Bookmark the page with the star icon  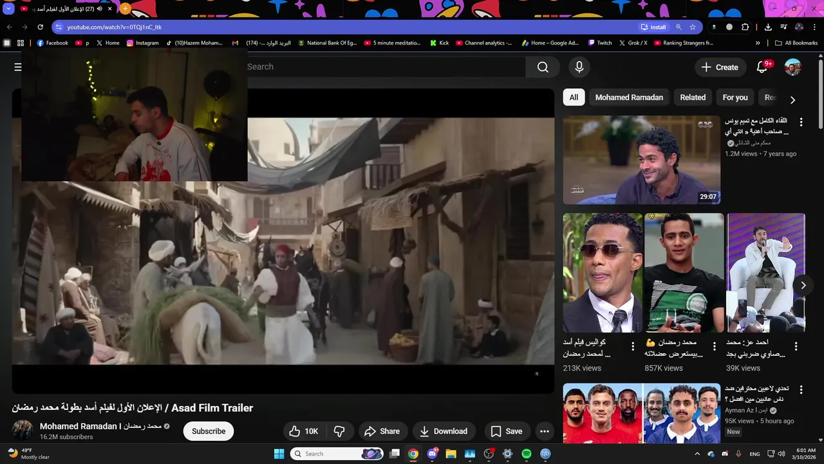click(693, 27)
